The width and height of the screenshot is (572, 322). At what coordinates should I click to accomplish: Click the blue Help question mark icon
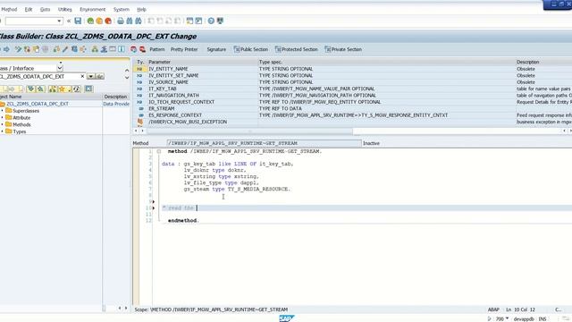[x=211, y=21]
